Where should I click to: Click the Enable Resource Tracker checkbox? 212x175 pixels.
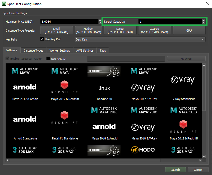coord(7,59)
